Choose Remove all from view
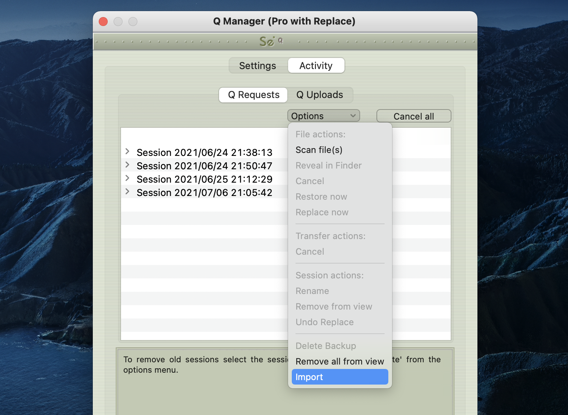568x415 pixels. (x=340, y=362)
